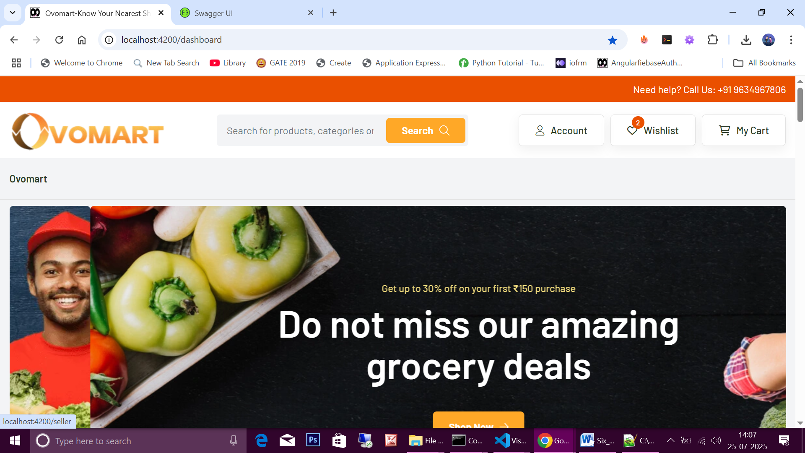Click the page vertical scrollbar thumb

pos(800,105)
